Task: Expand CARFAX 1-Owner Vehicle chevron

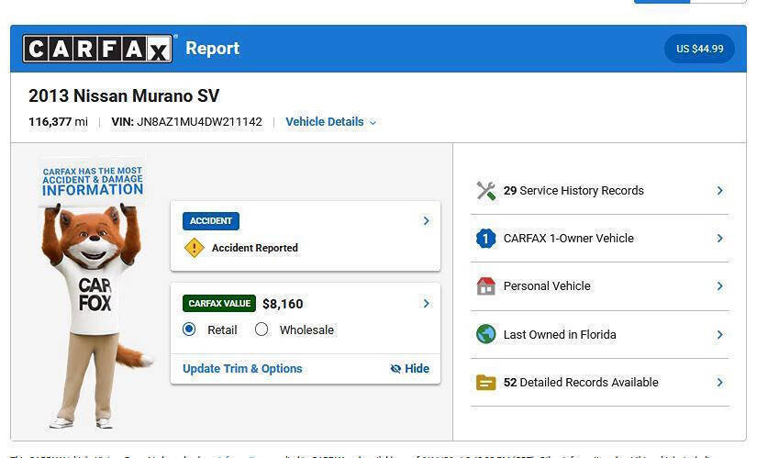Action: click(x=720, y=239)
